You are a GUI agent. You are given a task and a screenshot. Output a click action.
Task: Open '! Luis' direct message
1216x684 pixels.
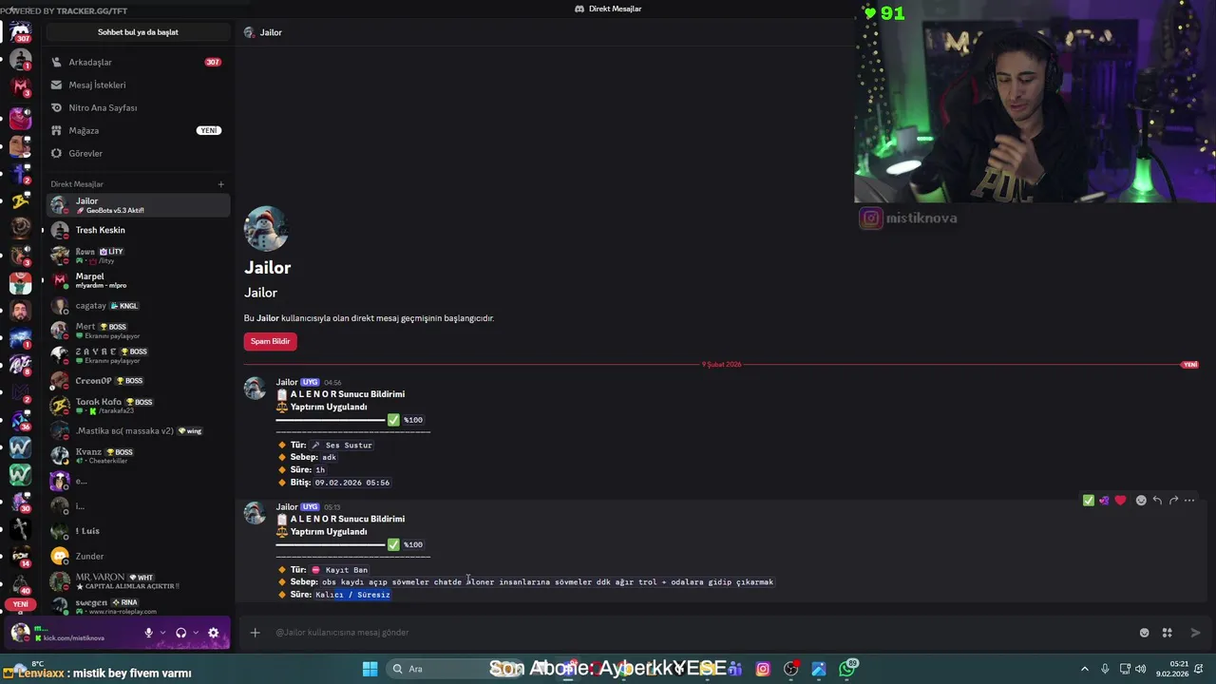(x=138, y=531)
